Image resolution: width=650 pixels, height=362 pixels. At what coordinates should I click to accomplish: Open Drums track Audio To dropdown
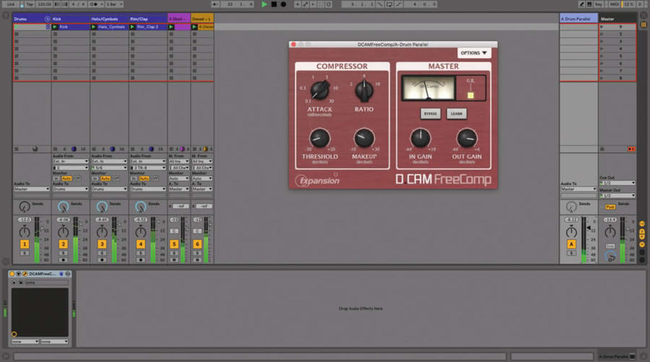tap(32, 189)
